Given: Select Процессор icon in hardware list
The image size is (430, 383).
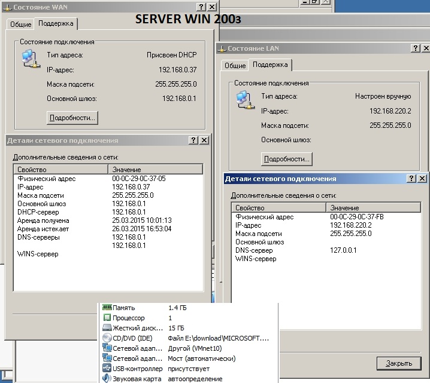Looking at the screenshot, I should tap(107, 318).
